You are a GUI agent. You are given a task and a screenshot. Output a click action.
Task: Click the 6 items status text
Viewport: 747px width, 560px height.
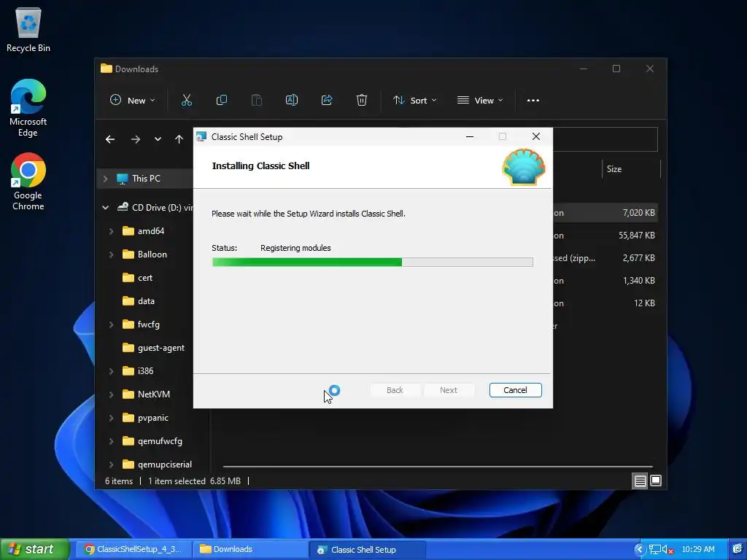[x=119, y=481]
